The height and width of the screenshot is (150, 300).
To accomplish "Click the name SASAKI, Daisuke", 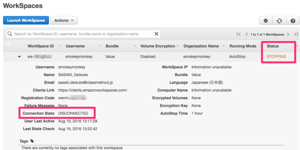I will [x=73, y=75].
